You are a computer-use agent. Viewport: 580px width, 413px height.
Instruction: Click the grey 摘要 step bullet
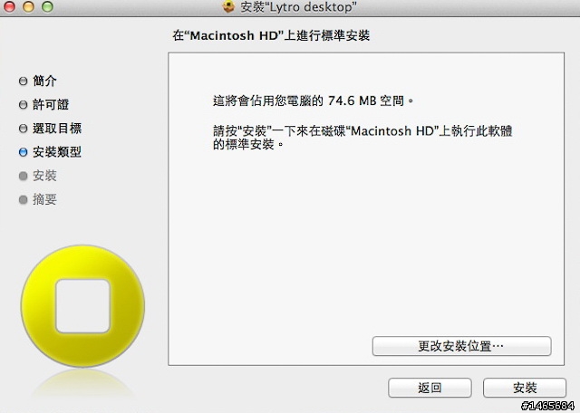[23, 199]
